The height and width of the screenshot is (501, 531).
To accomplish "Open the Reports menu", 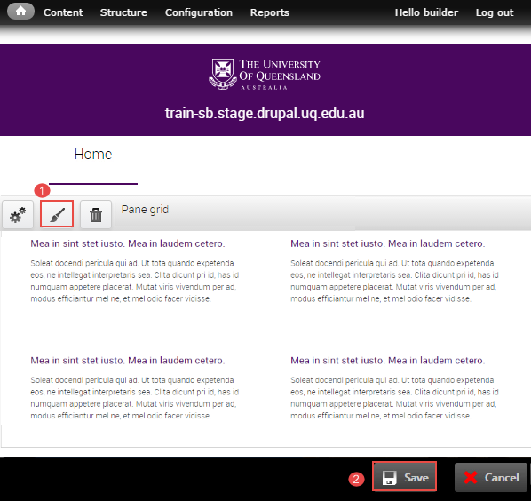I will 270,12.
